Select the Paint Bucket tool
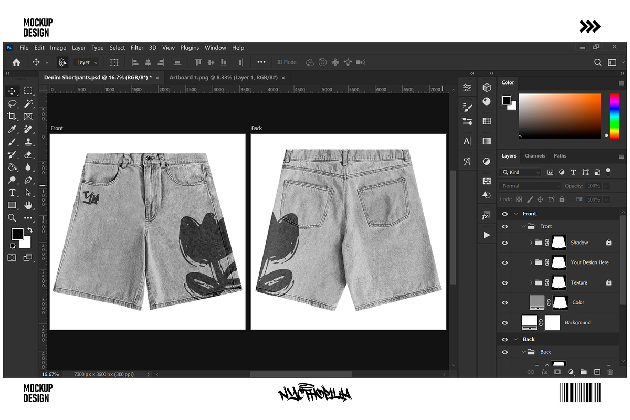The height and width of the screenshot is (420, 630). [12, 167]
